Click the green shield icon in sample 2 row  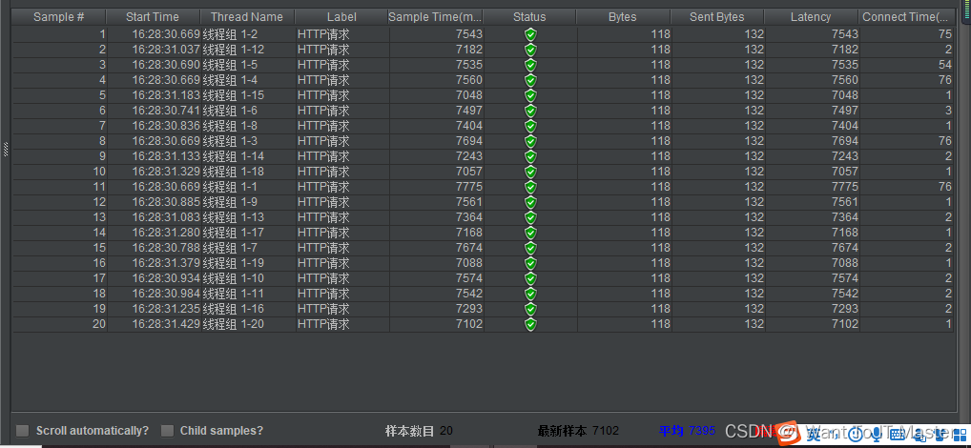[x=530, y=50]
